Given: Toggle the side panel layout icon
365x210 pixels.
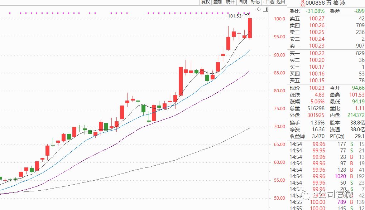Looking at the screenshot, I should [x=265, y=9].
